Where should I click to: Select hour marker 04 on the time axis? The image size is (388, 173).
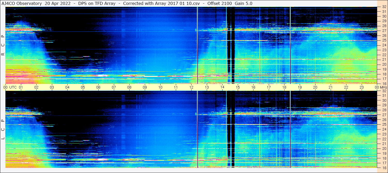pyautogui.click(x=67, y=87)
